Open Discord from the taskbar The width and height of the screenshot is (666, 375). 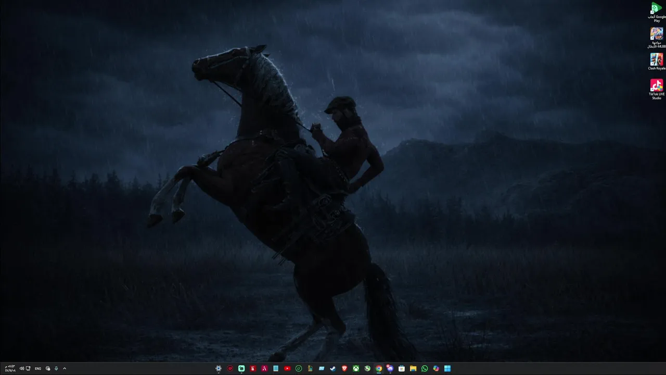[390, 368]
